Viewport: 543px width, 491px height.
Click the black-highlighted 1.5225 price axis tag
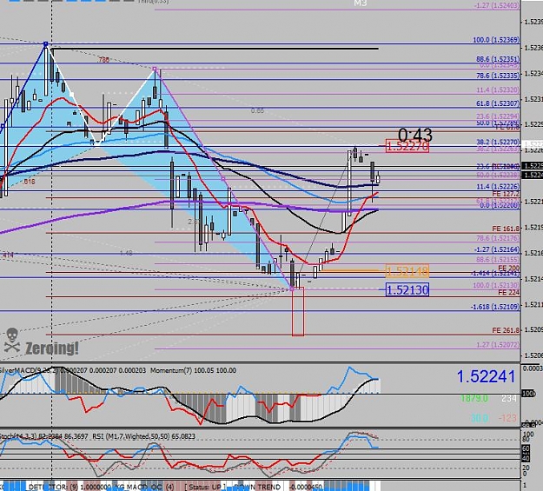[533, 166]
